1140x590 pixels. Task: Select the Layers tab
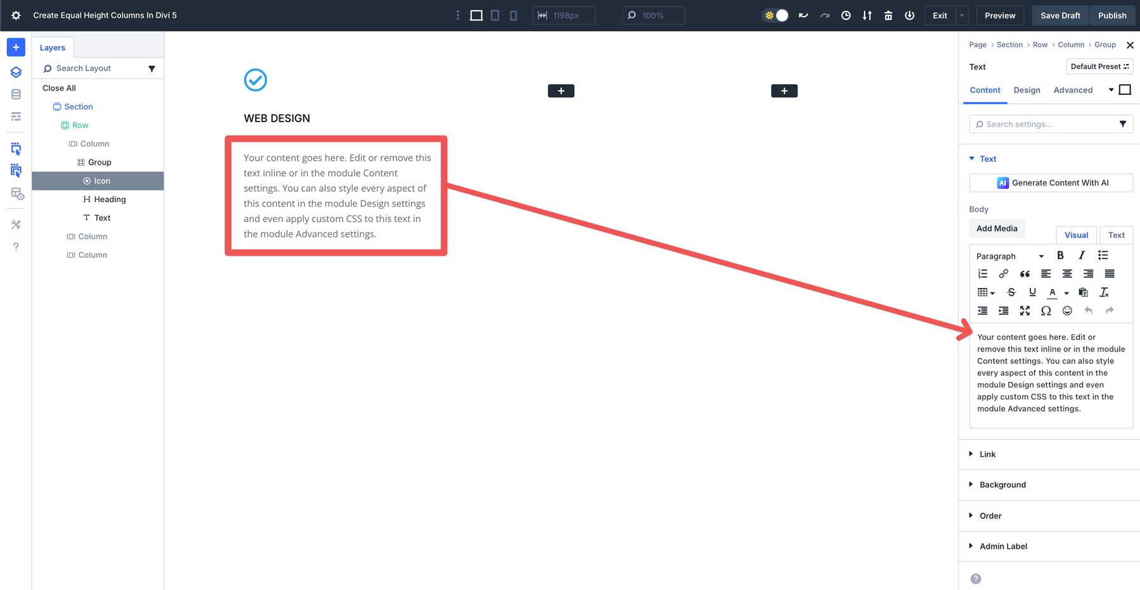53,47
